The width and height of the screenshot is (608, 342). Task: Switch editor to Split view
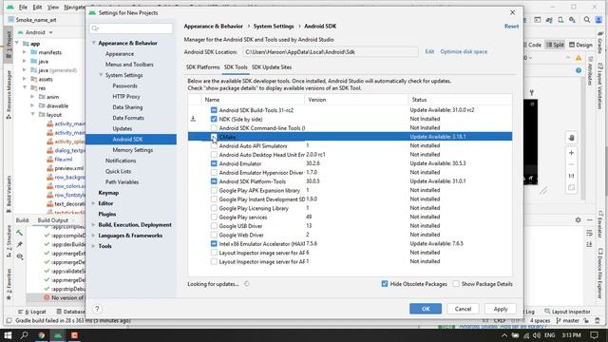555,45
